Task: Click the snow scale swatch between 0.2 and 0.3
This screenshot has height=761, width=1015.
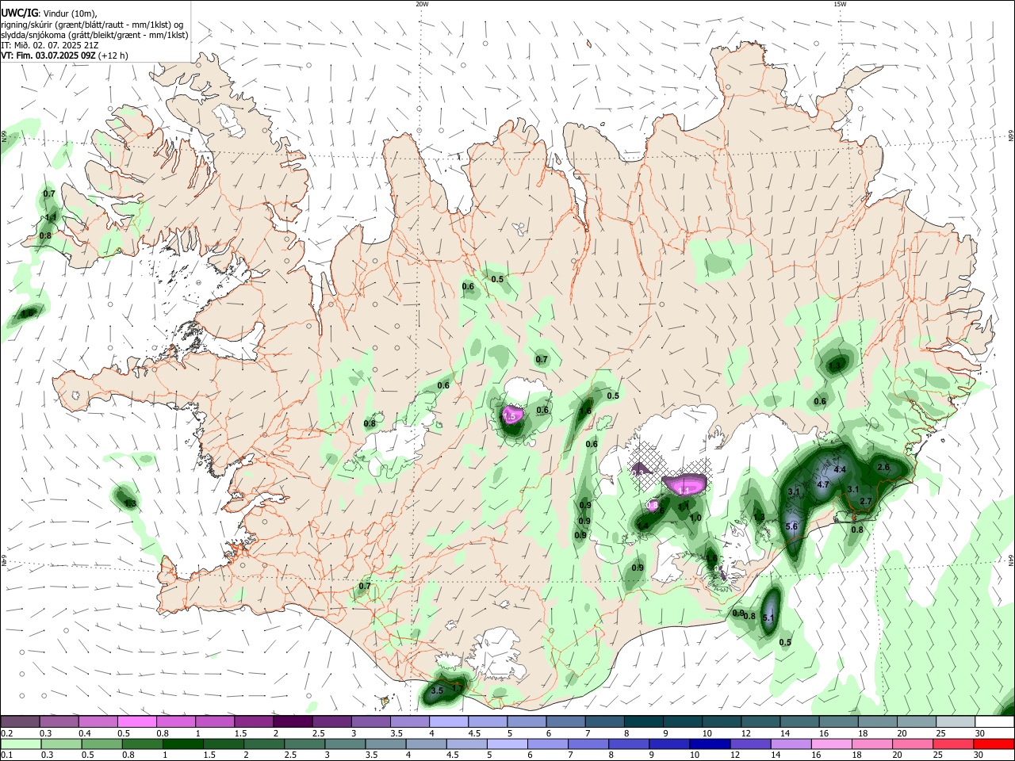Action: pos(21,722)
